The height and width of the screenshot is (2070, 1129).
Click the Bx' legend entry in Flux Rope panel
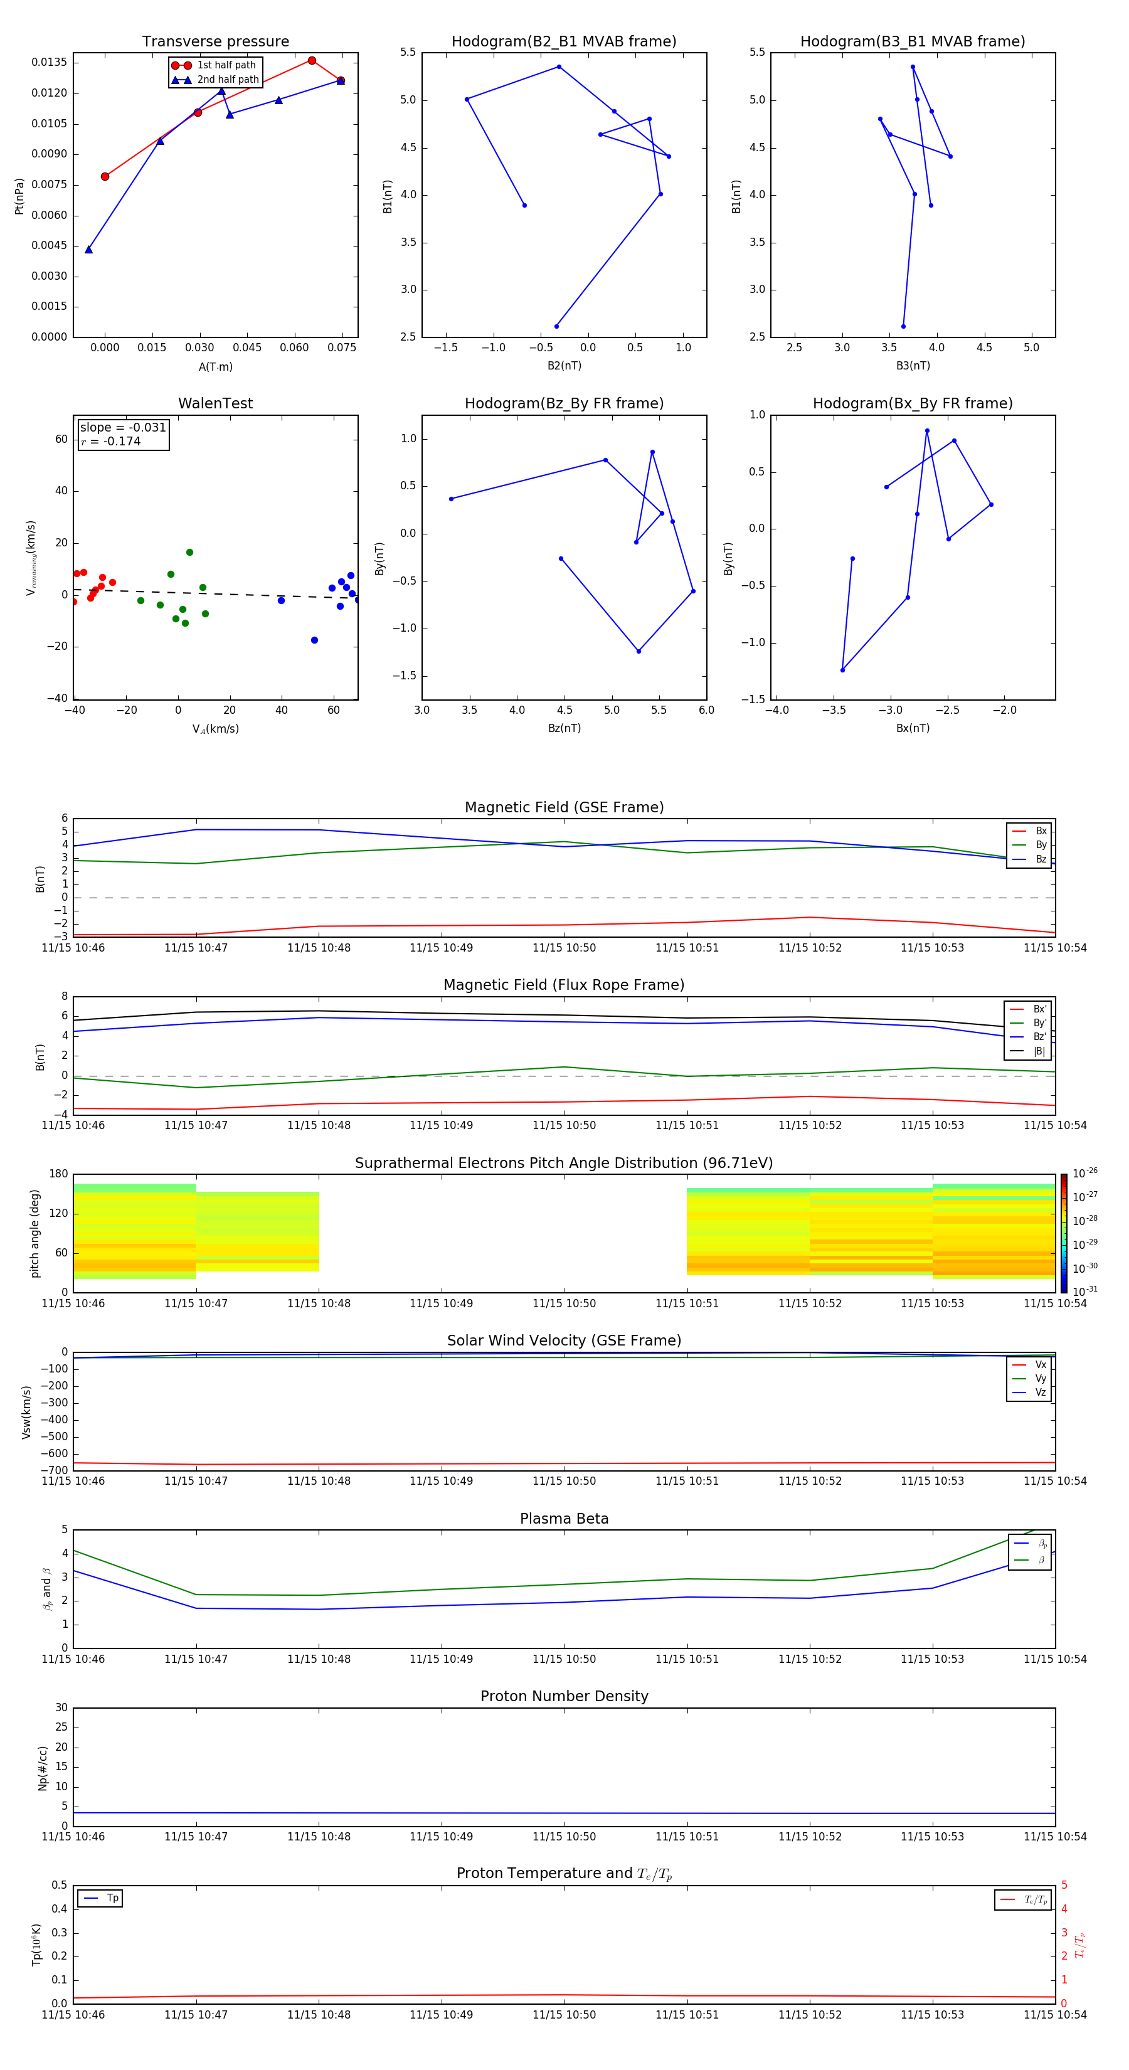point(1028,1009)
